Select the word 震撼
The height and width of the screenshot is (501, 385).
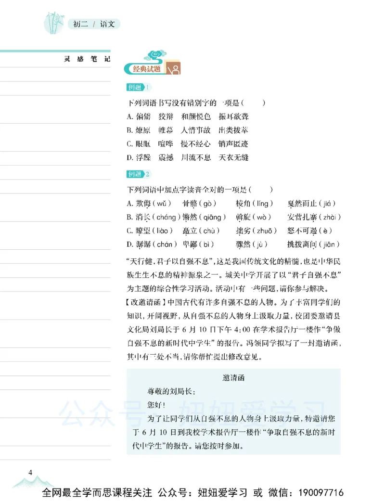(166, 157)
